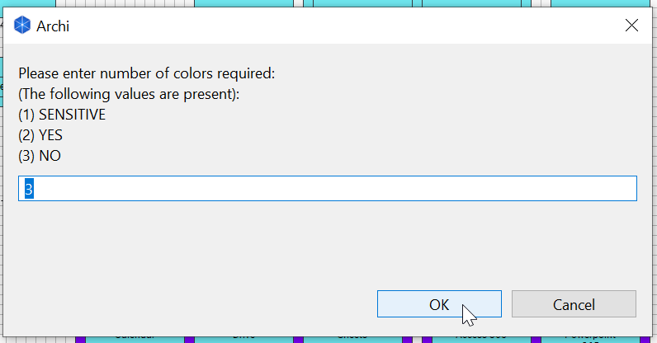The image size is (657, 343).
Task: Select the Drive diagram element
Action: click(243, 337)
